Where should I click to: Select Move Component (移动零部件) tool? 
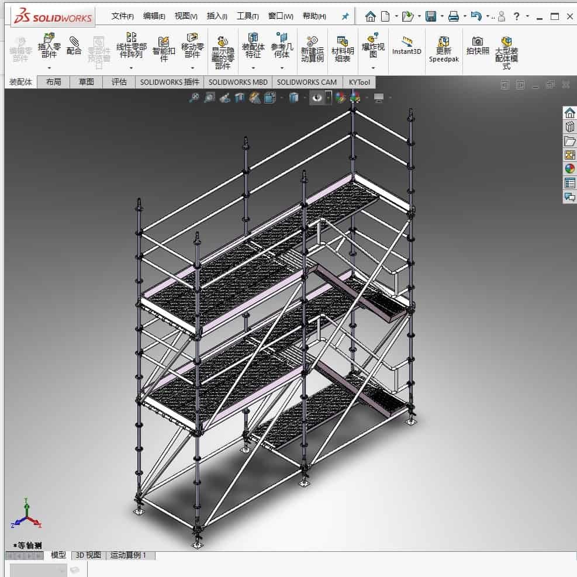click(192, 46)
